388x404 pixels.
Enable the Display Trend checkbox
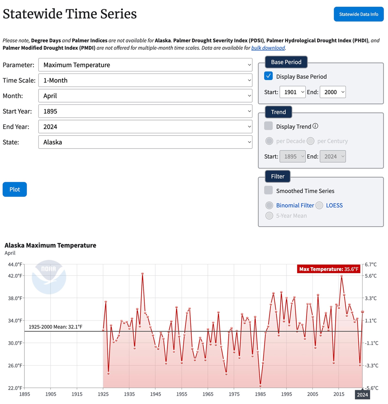click(269, 126)
